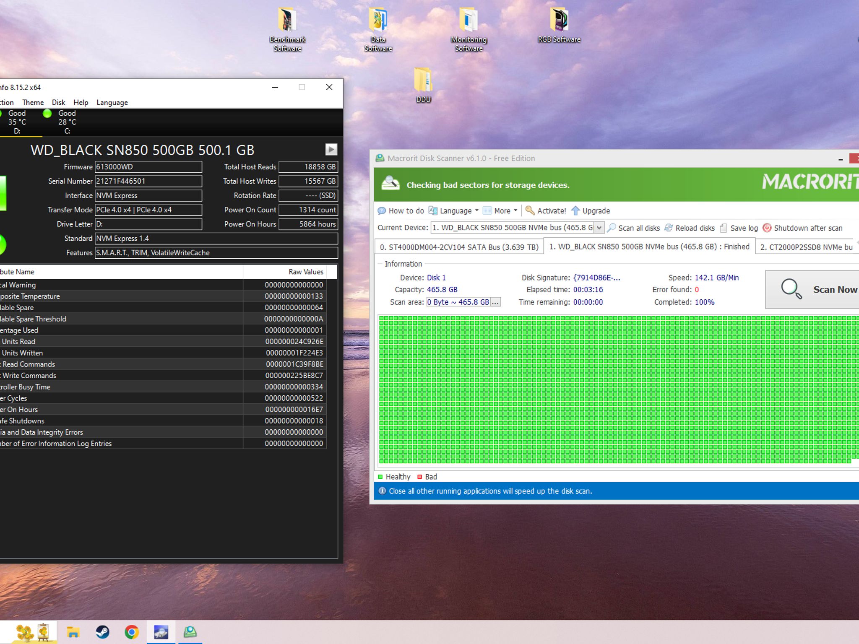This screenshot has height=644, width=859.
Task: Click the Serial Number field
Action: pos(148,181)
